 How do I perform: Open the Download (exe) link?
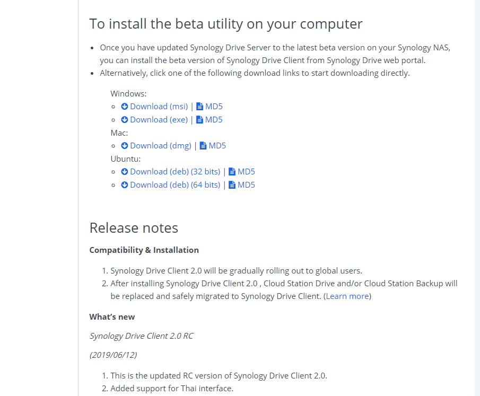click(x=159, y=119)
